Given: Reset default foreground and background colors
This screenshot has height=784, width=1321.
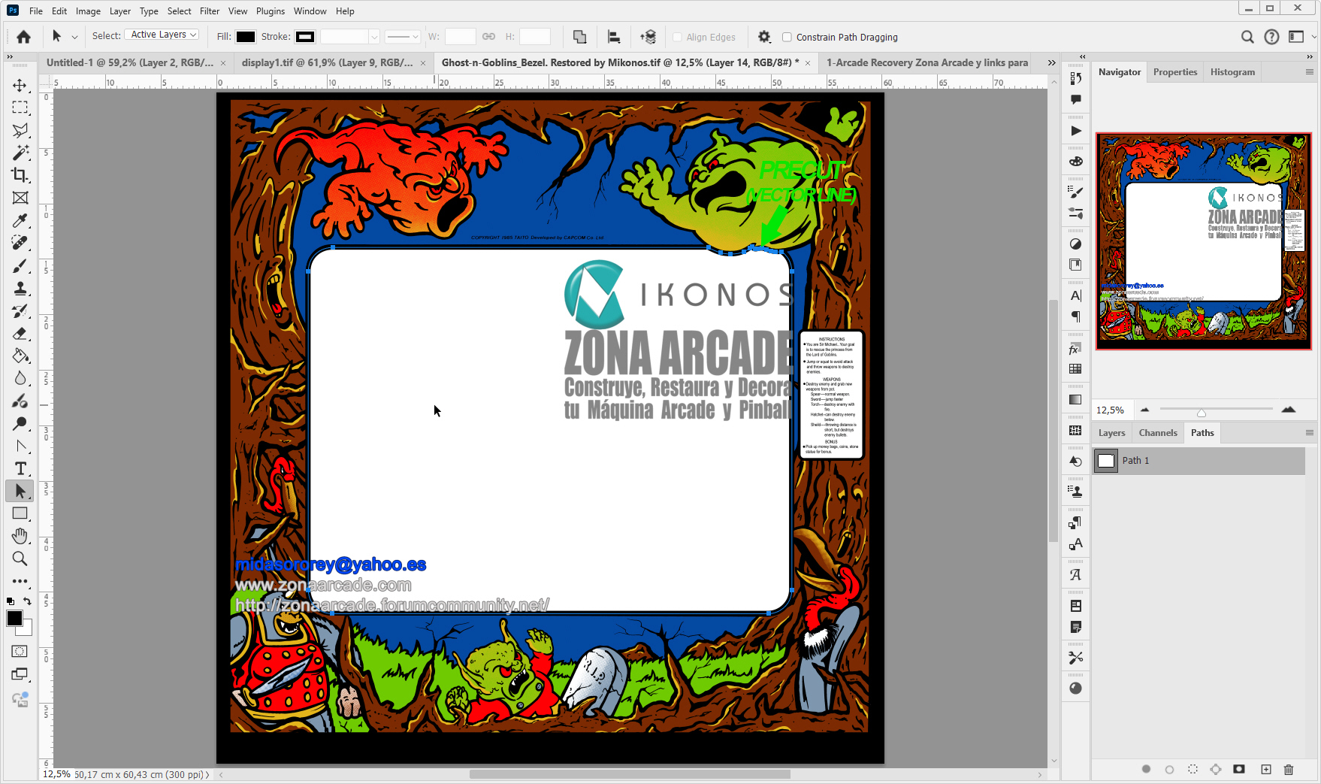Looking at the screenshot, I should (x=11, y=601).
